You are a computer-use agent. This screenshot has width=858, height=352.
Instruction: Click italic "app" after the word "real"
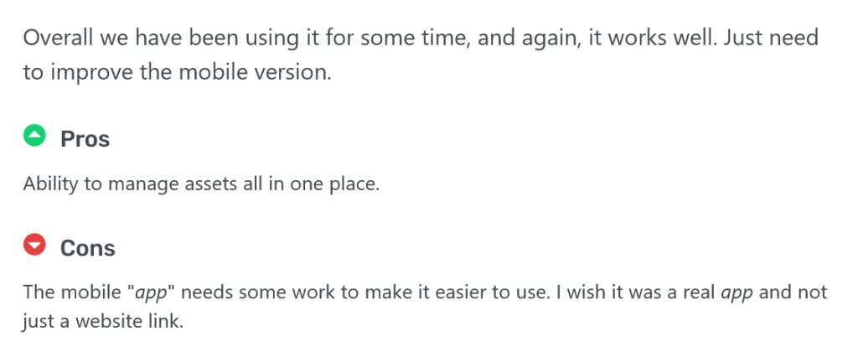737,292
